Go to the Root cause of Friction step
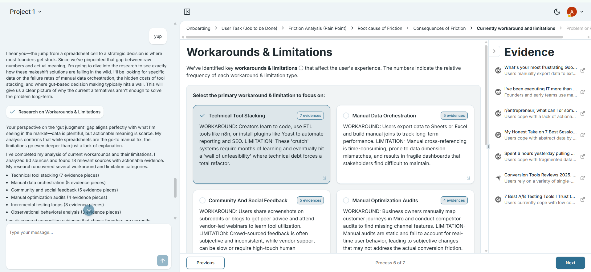 click(380, 28)
